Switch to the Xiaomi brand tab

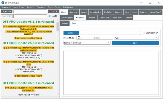[64, 12]
